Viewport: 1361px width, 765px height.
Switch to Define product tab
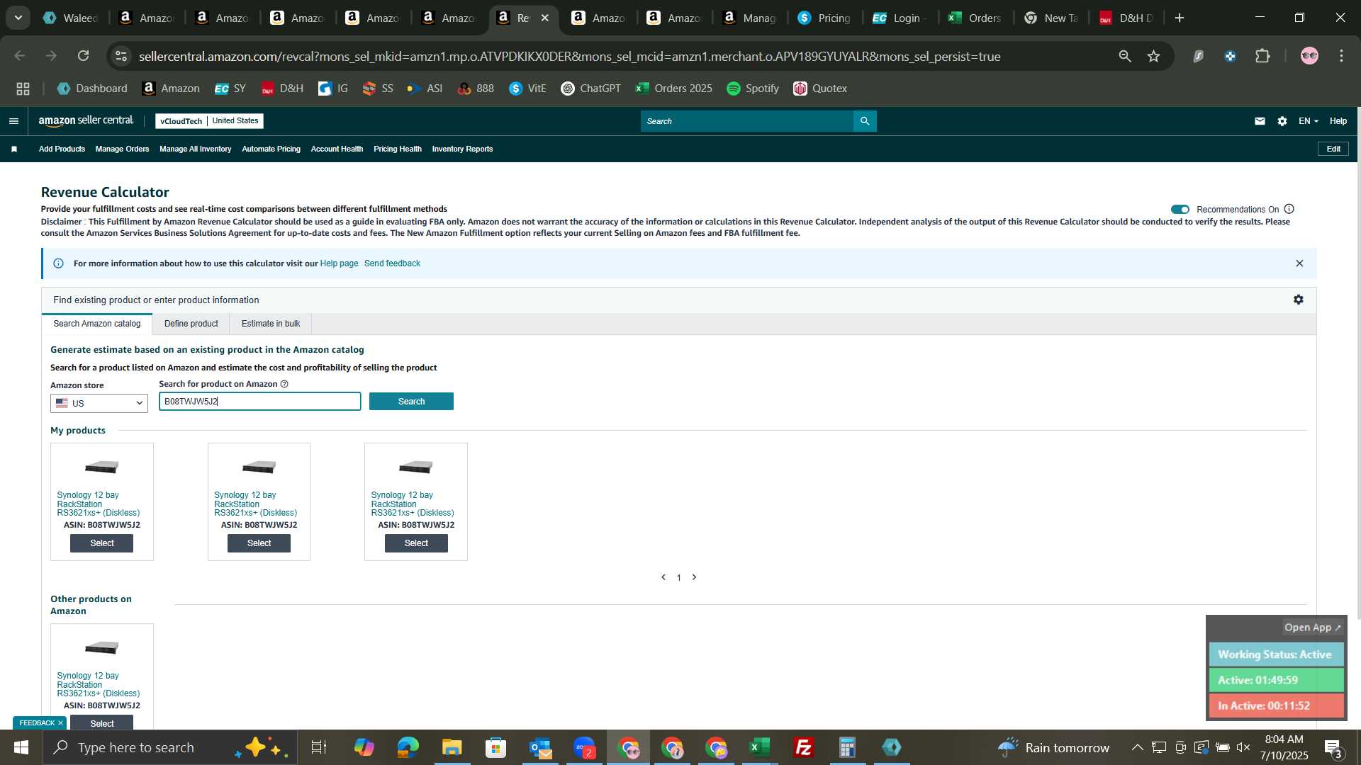point(191,324)
